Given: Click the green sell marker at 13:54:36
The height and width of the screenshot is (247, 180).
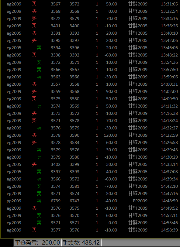Looking at the screenshot, I should pyautogui.click(x=39, y=62).
